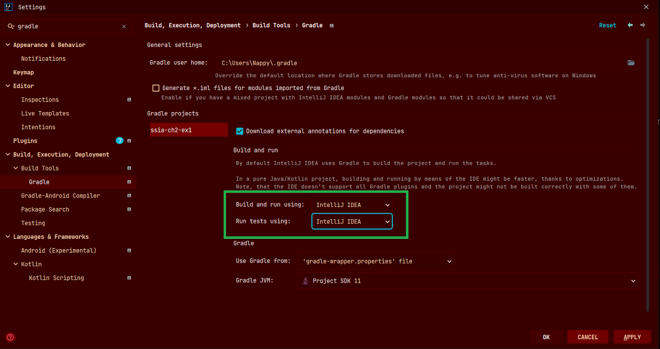Select Notifications in settings tree

tap(43, 59)
